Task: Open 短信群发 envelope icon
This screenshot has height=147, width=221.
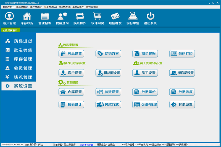Action: pyautogui.click(x=115, y=18)
